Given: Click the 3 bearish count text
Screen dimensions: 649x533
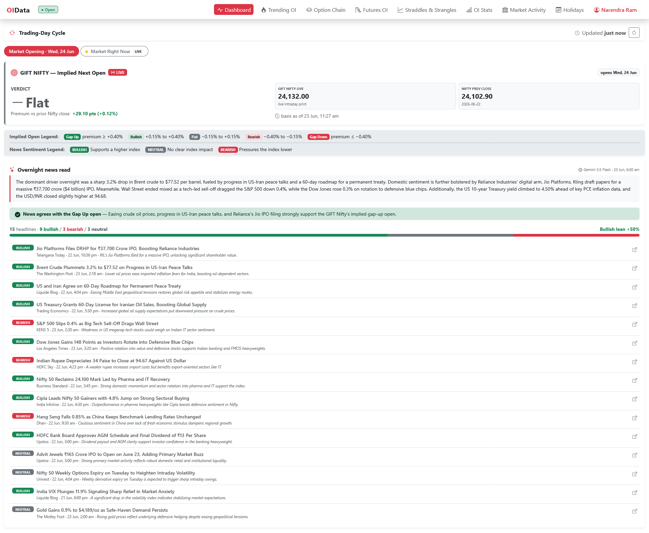Looking at the screenshot, I should pos(73,229).
